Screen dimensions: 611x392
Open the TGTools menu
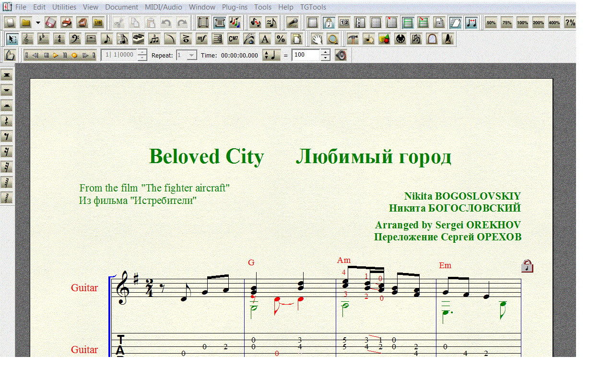click(313, 7)
